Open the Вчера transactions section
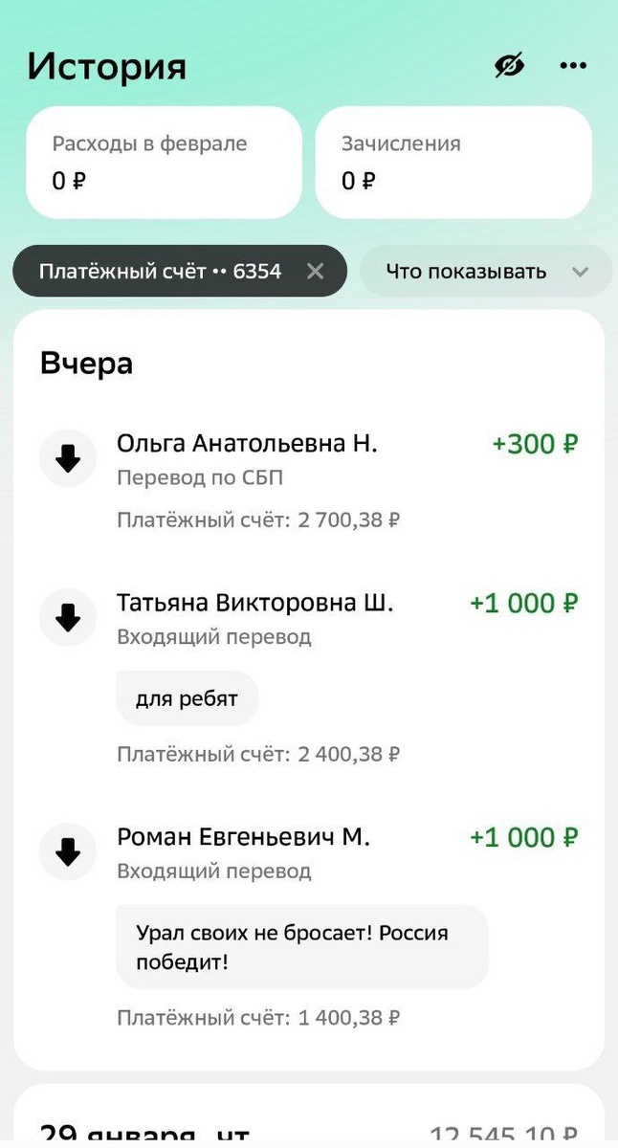This screenshot has width=618, height=1148. point(86,362)
